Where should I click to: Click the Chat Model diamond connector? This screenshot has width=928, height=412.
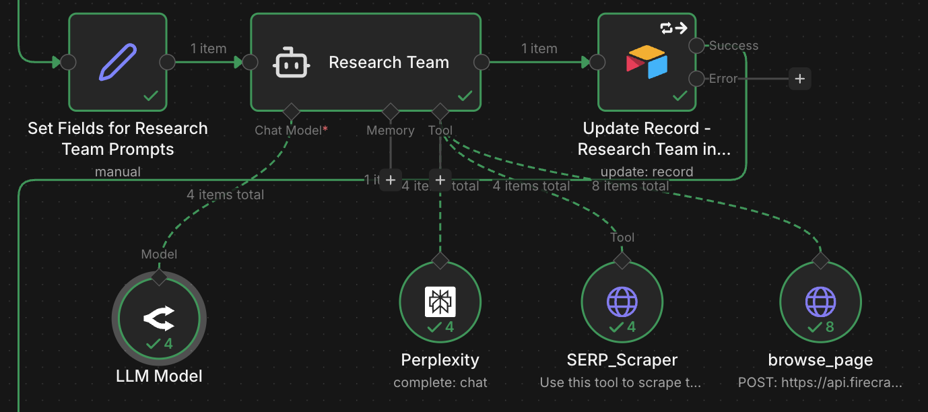click(291, 110)
